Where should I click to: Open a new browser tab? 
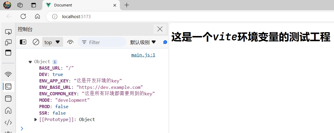(x=126, y=5)
